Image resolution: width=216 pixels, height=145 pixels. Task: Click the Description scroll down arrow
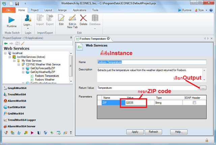coord(204,80)
